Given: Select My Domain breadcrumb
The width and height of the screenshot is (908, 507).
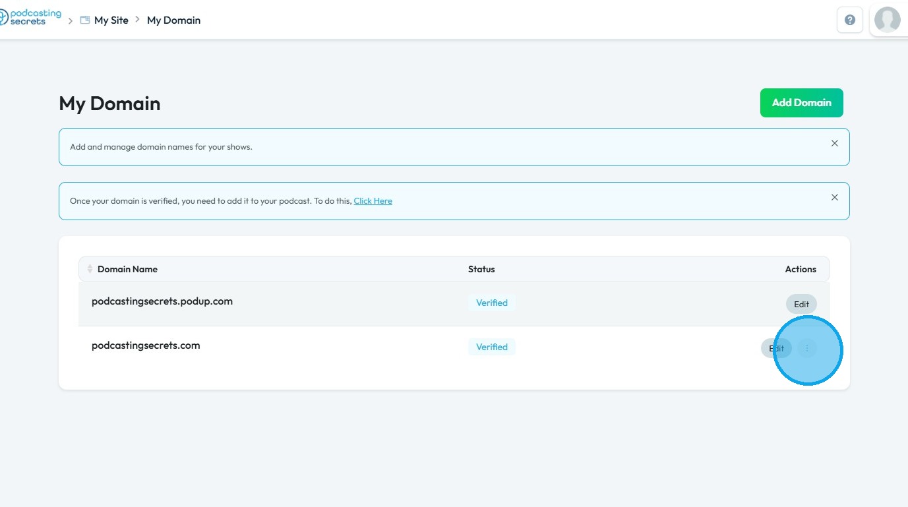Looking at the screenshot, I should click(173, 20).
